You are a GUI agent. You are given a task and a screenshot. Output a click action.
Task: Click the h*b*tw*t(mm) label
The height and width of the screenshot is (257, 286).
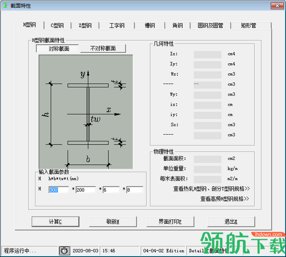click(63, 178)
